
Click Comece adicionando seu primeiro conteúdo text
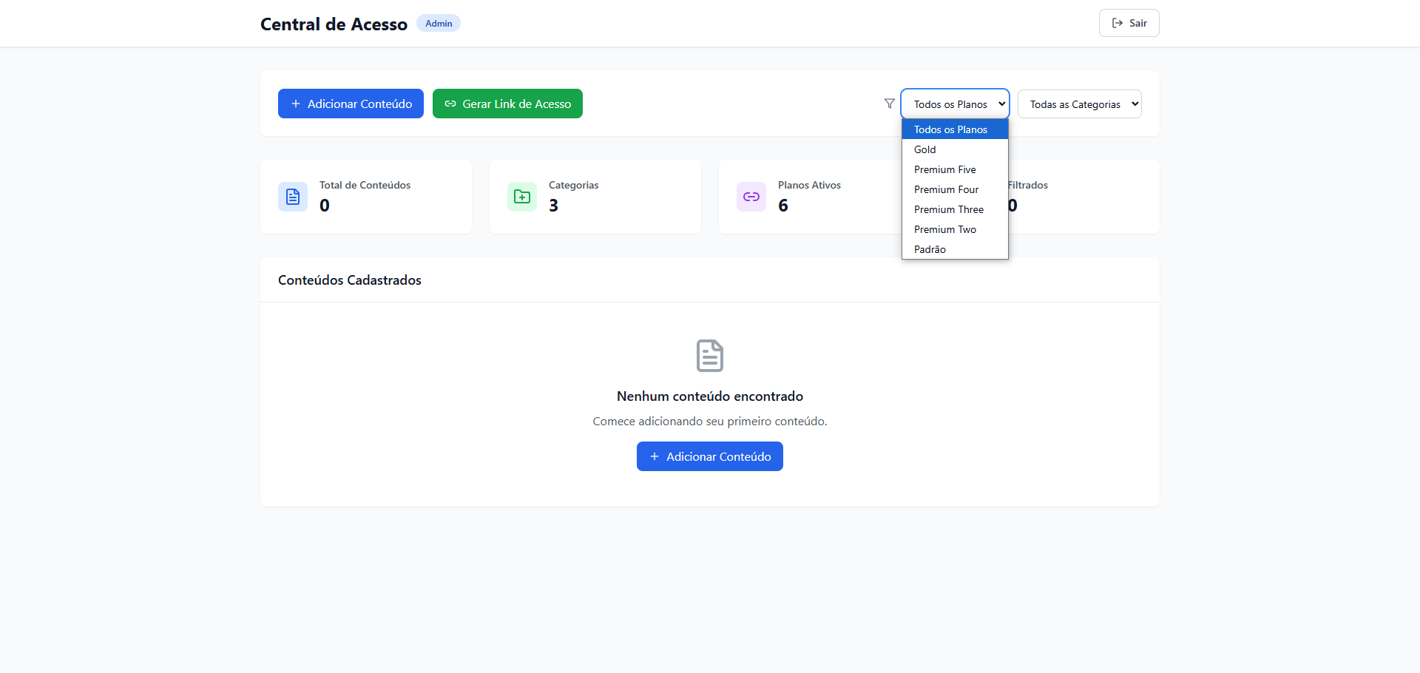tap(710, 422)
